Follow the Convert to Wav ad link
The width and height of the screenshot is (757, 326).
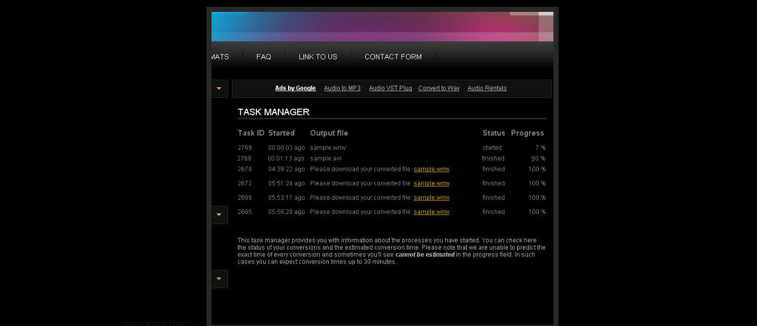pos(439,88)
